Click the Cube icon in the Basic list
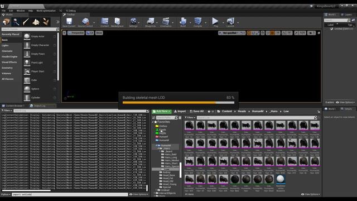Image resolution: width=357 pixels, height=201 pixels. point(27,80)
